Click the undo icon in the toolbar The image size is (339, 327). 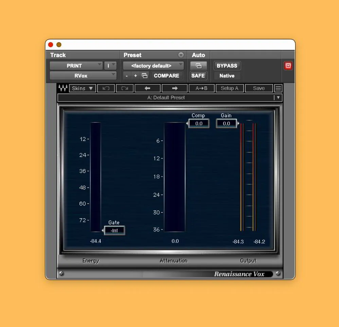pos(106,88)
